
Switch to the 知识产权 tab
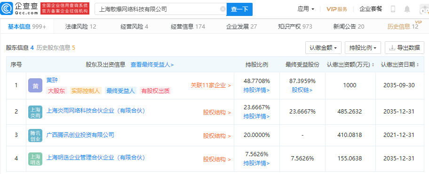coord(295,26)
